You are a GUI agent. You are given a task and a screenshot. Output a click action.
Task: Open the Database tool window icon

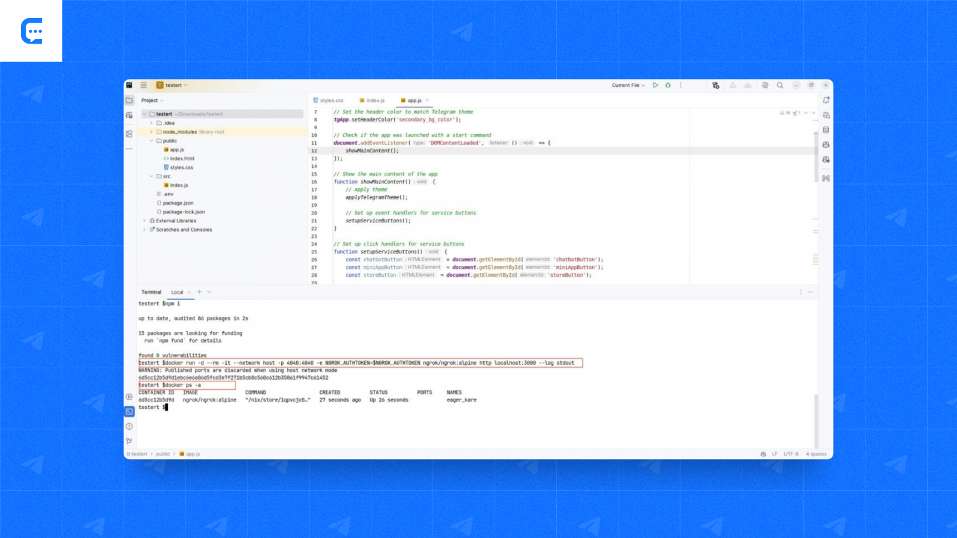[826, 130]
